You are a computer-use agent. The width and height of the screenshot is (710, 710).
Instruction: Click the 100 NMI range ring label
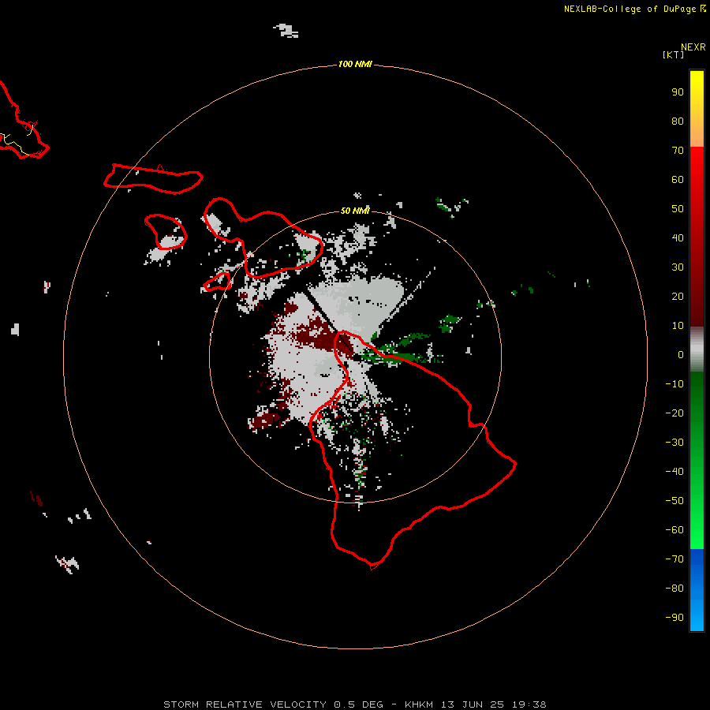pos(355,64)
